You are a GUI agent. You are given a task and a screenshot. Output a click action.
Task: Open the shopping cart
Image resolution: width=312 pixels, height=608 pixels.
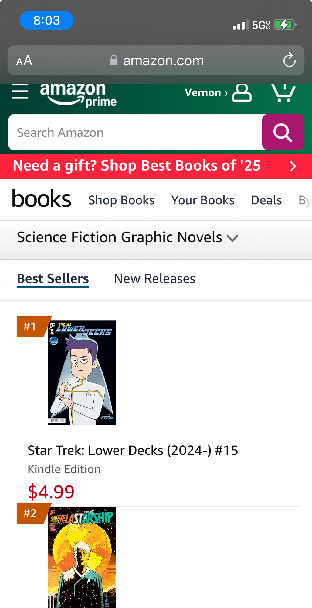[283, 93]
